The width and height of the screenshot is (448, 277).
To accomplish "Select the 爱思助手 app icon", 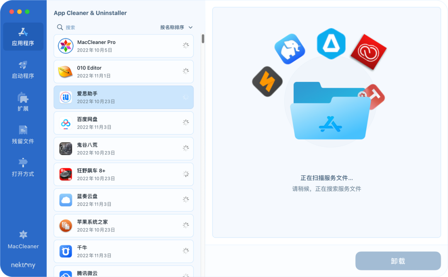I will pos(66,97).
